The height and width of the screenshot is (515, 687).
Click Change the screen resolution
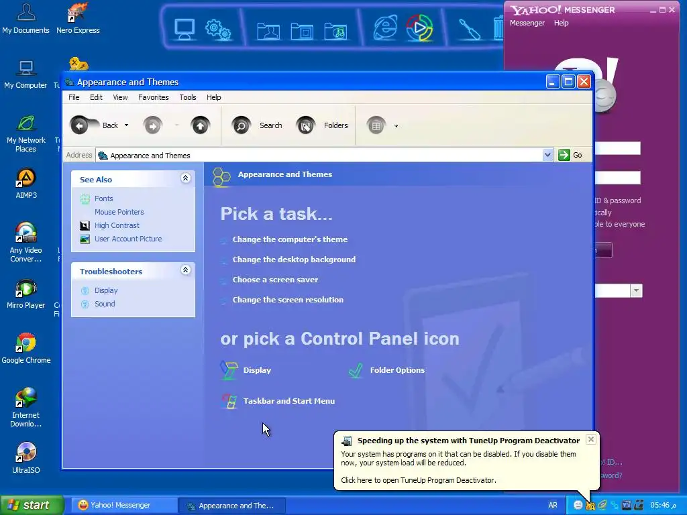288,300
